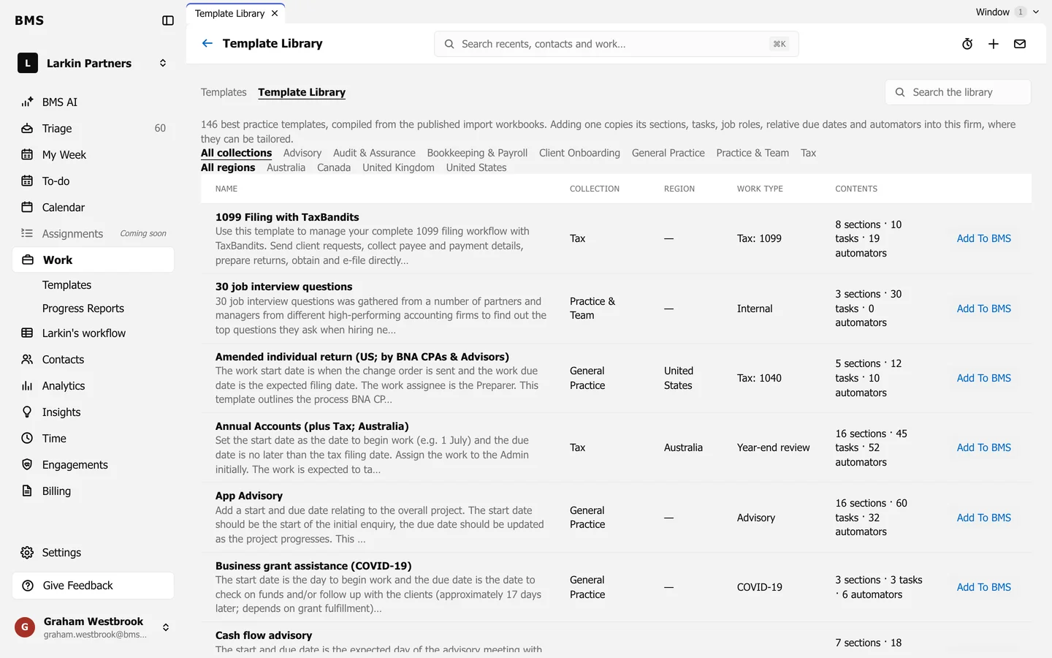Close the Template Library tab
The height and width of the screenshot is (658, 1052).
pyautogui.click(x=275, y=13)
